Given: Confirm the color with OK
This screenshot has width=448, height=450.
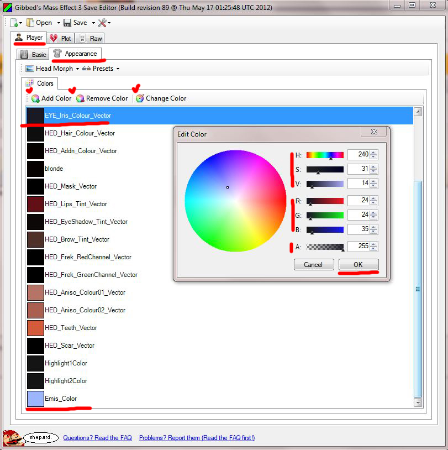Looking at the screenshot, I should tap(359, 265).
